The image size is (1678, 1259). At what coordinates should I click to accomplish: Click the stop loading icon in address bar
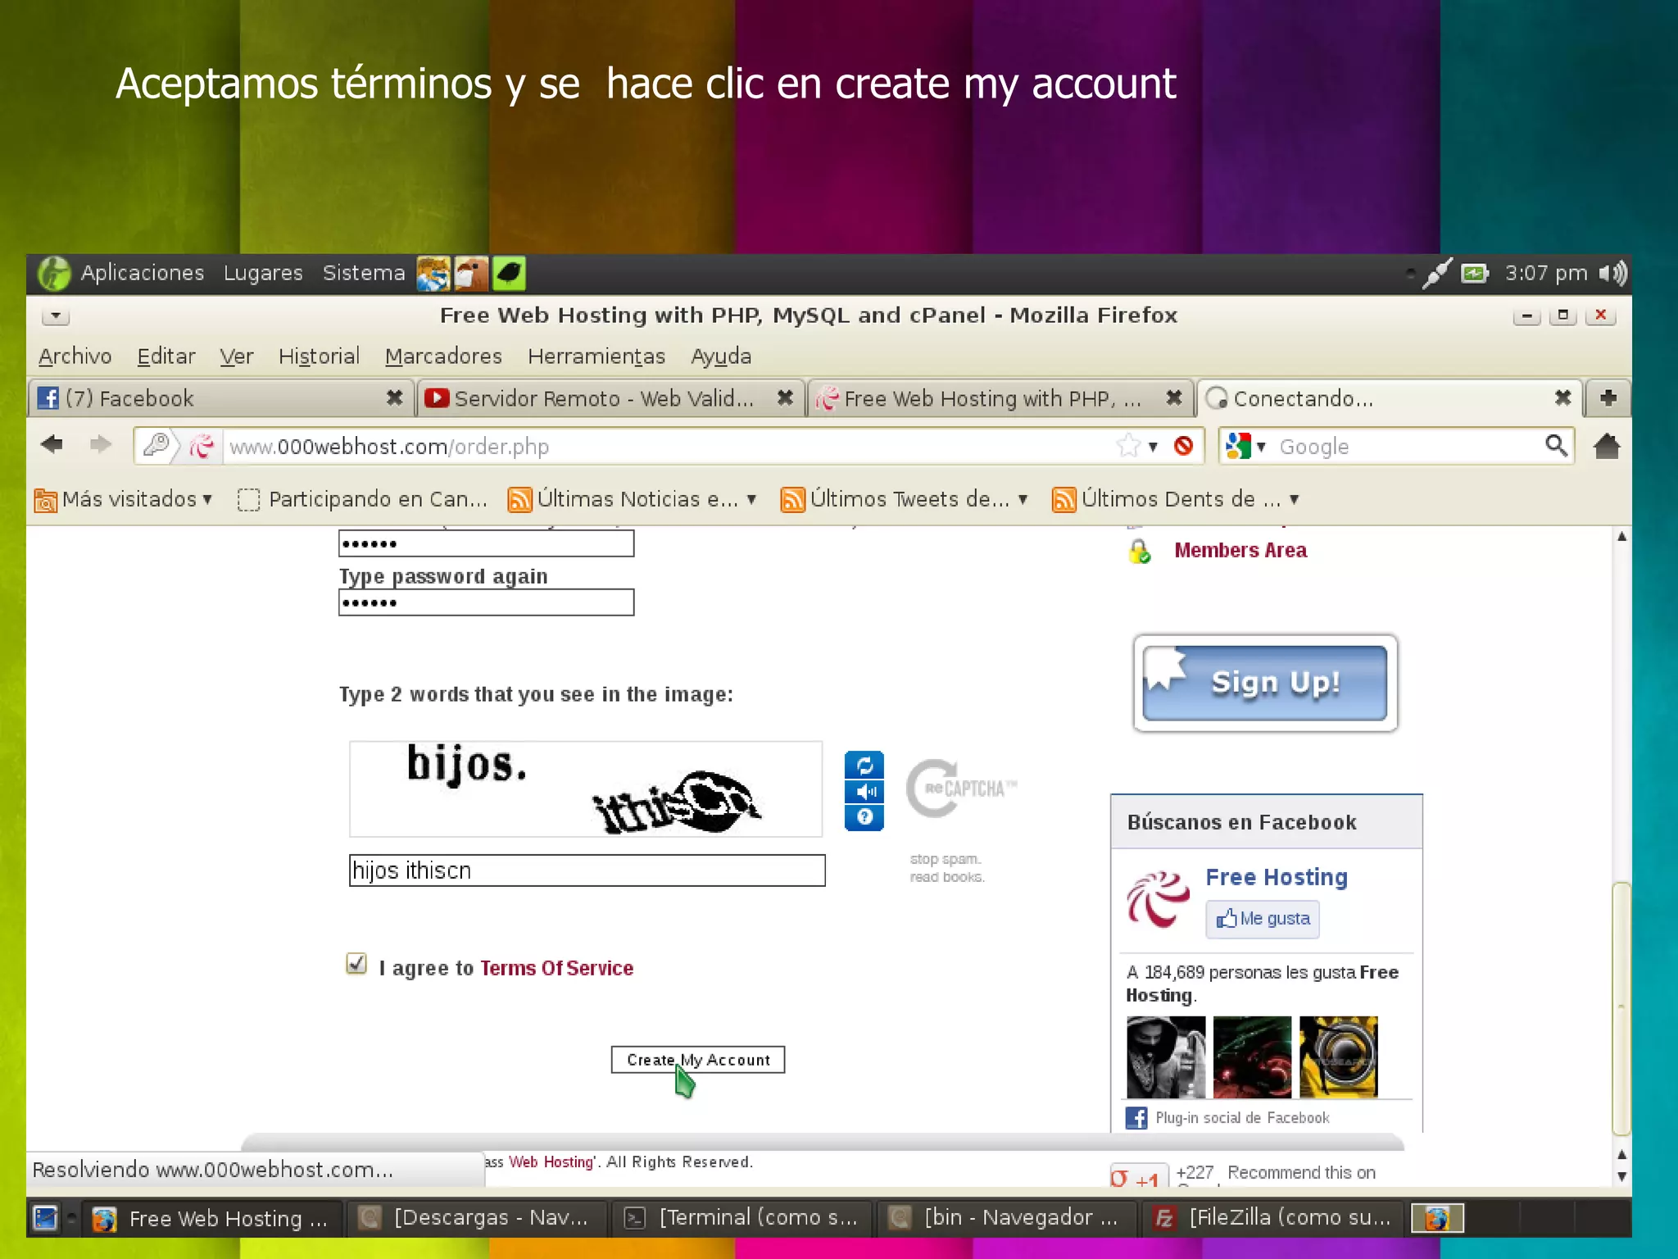coord(1182,446)
